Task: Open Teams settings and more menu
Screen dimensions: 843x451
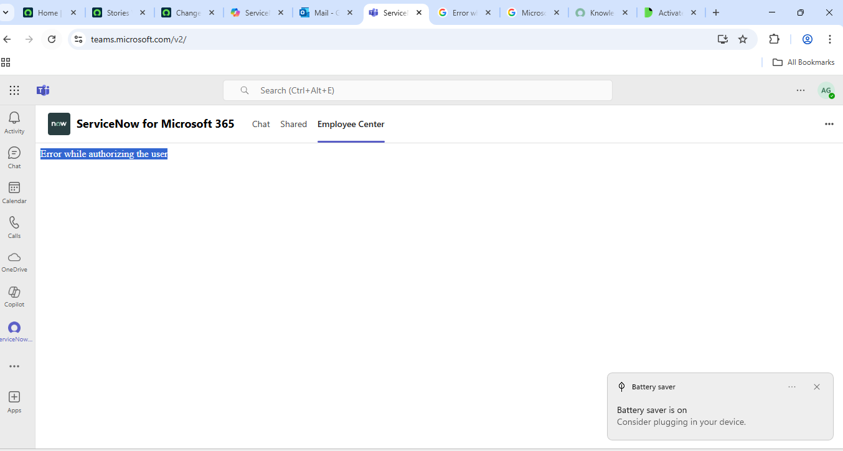Action: click(801, 90)
